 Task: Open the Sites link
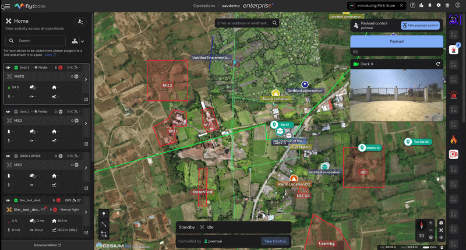[x=51, y=55]
